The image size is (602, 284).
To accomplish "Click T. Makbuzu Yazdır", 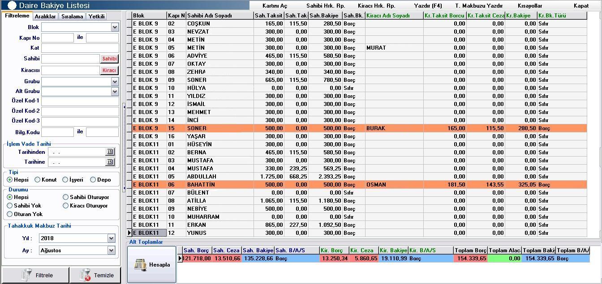I will pyautogui.click(x=479, y=6).
